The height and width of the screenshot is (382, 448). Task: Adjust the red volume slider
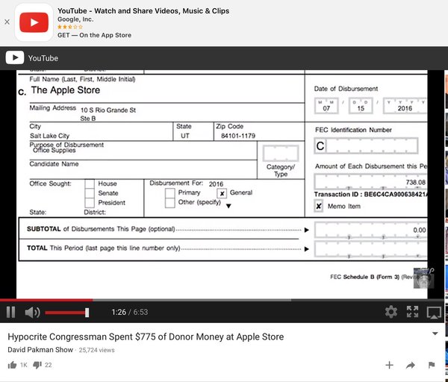click(67, 313)
